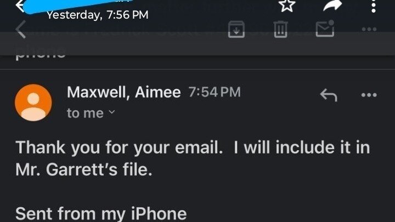Tap the orange sender avatar
This screenshot has height=222, width=395.
point(34,102)
